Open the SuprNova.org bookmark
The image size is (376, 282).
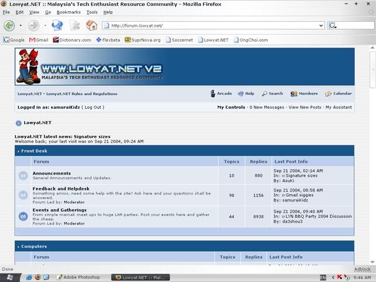[143, 40]
